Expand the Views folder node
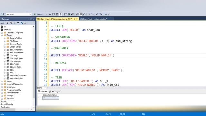This screenshot has width=206, height=116. [x=2, y=81]
